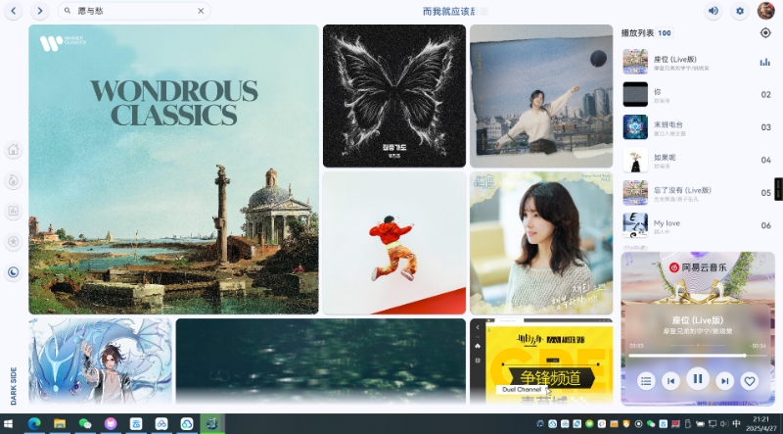Click the equalizer bars icon on 座位 row
Image resolution: width=783 pixels, height=434 pixels.
765,62
